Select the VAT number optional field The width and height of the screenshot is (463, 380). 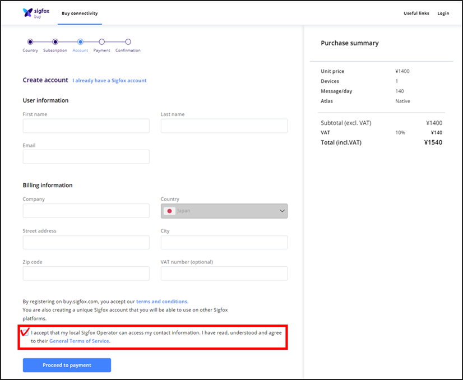(224, 274)
